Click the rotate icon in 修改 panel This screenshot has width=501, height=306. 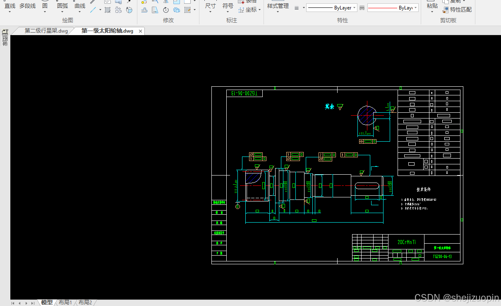(x=166, y=9)
